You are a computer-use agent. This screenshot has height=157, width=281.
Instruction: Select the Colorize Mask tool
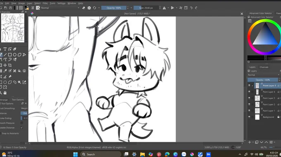tap(10, 71)
